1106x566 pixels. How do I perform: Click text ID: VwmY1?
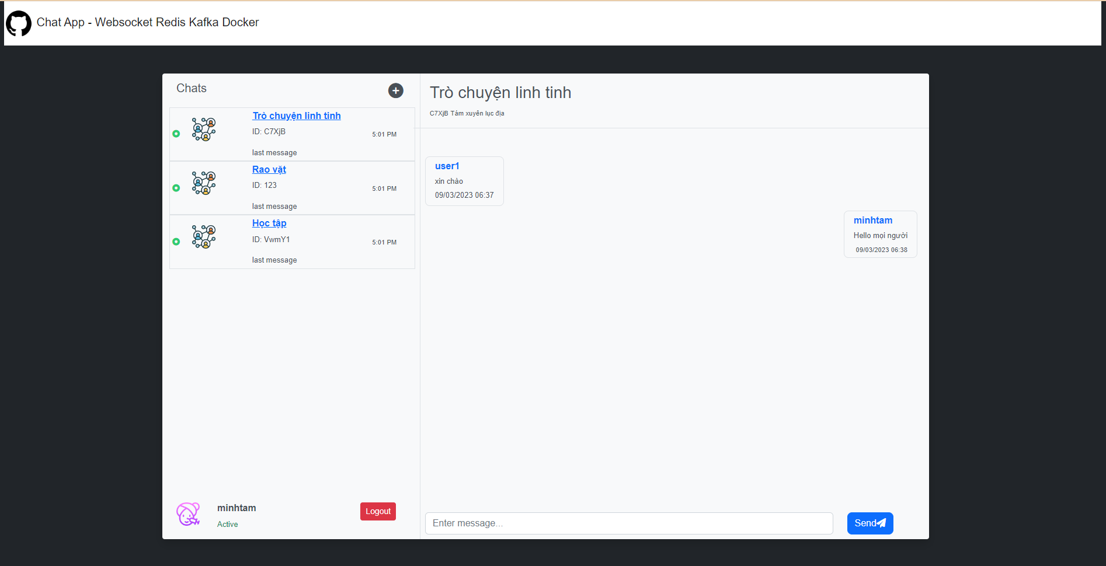(x=271, y=239)
